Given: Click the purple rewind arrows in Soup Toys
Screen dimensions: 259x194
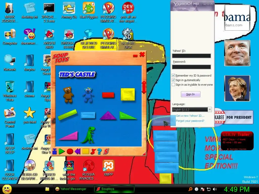Looking at the screenshot, I should click(x=77, y=152).
